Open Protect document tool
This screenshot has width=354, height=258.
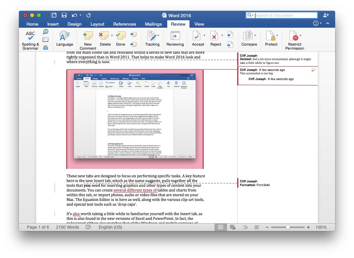[271, 38]
